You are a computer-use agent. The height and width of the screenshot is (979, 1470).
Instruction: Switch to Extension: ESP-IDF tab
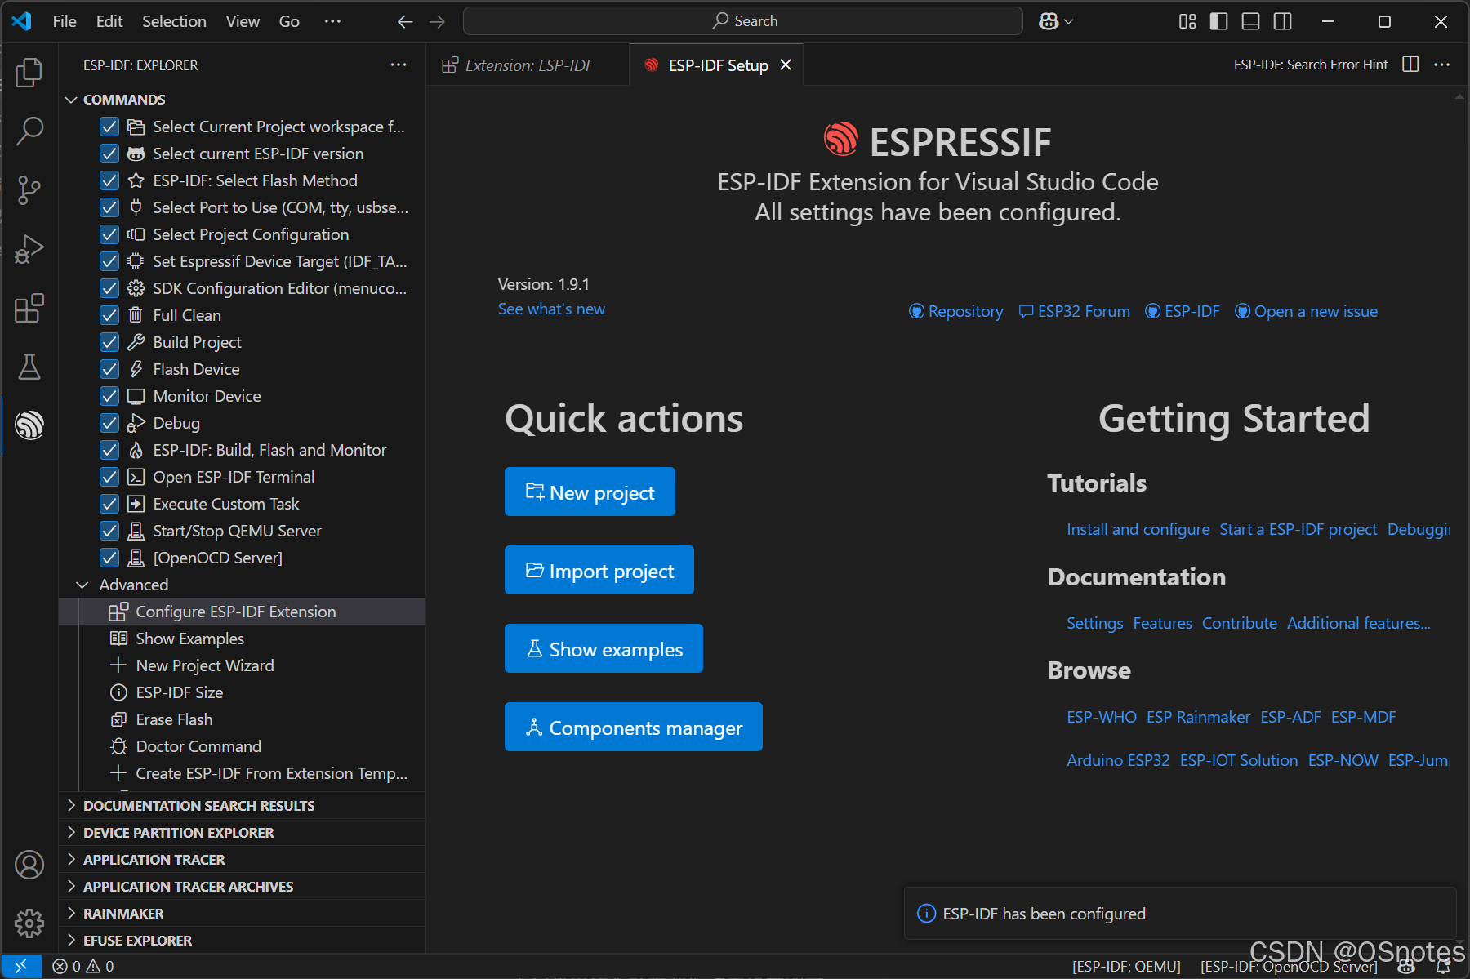click(x=528, y=65)
